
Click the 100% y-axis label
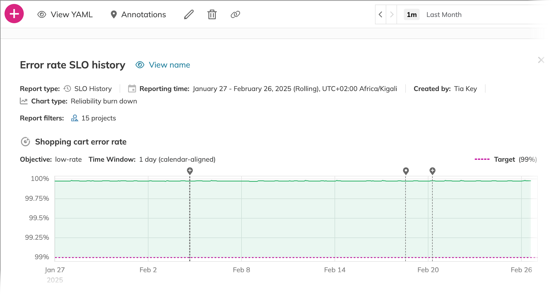coord(40,179)
